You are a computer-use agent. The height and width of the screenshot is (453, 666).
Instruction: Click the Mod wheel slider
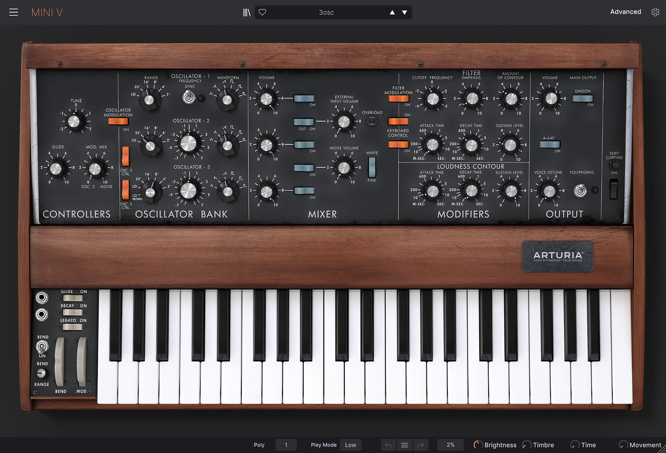tap(81, 362)
